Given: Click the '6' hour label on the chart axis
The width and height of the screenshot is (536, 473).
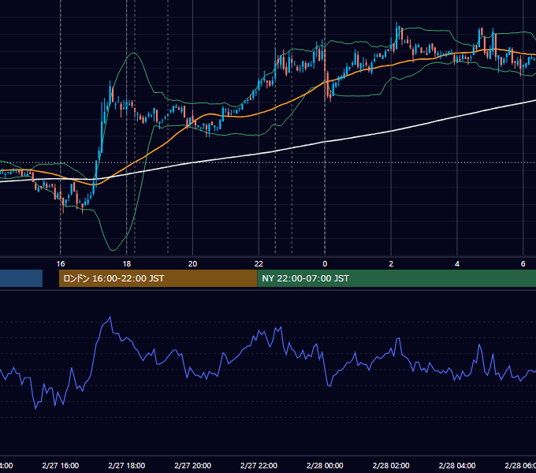Looking at the screenshot, I should [x=523, y=263].
